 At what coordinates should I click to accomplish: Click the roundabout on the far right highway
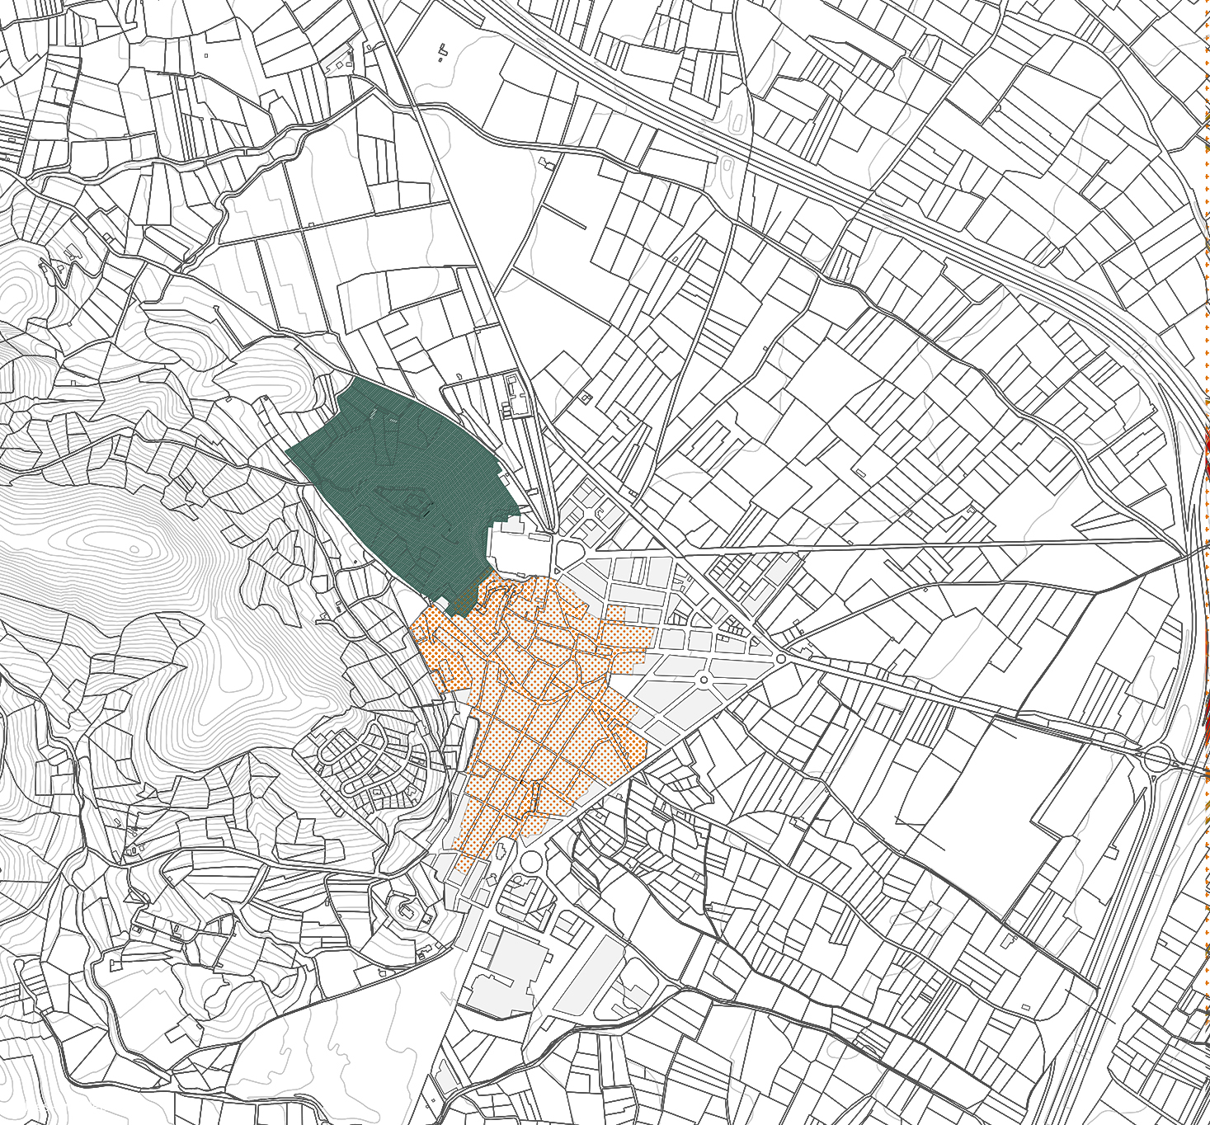(1157, 757)
